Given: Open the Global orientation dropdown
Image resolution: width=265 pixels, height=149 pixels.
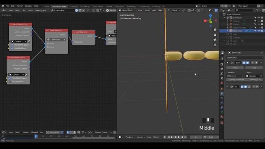Looking at the screenshot, I should coord(174,10).
